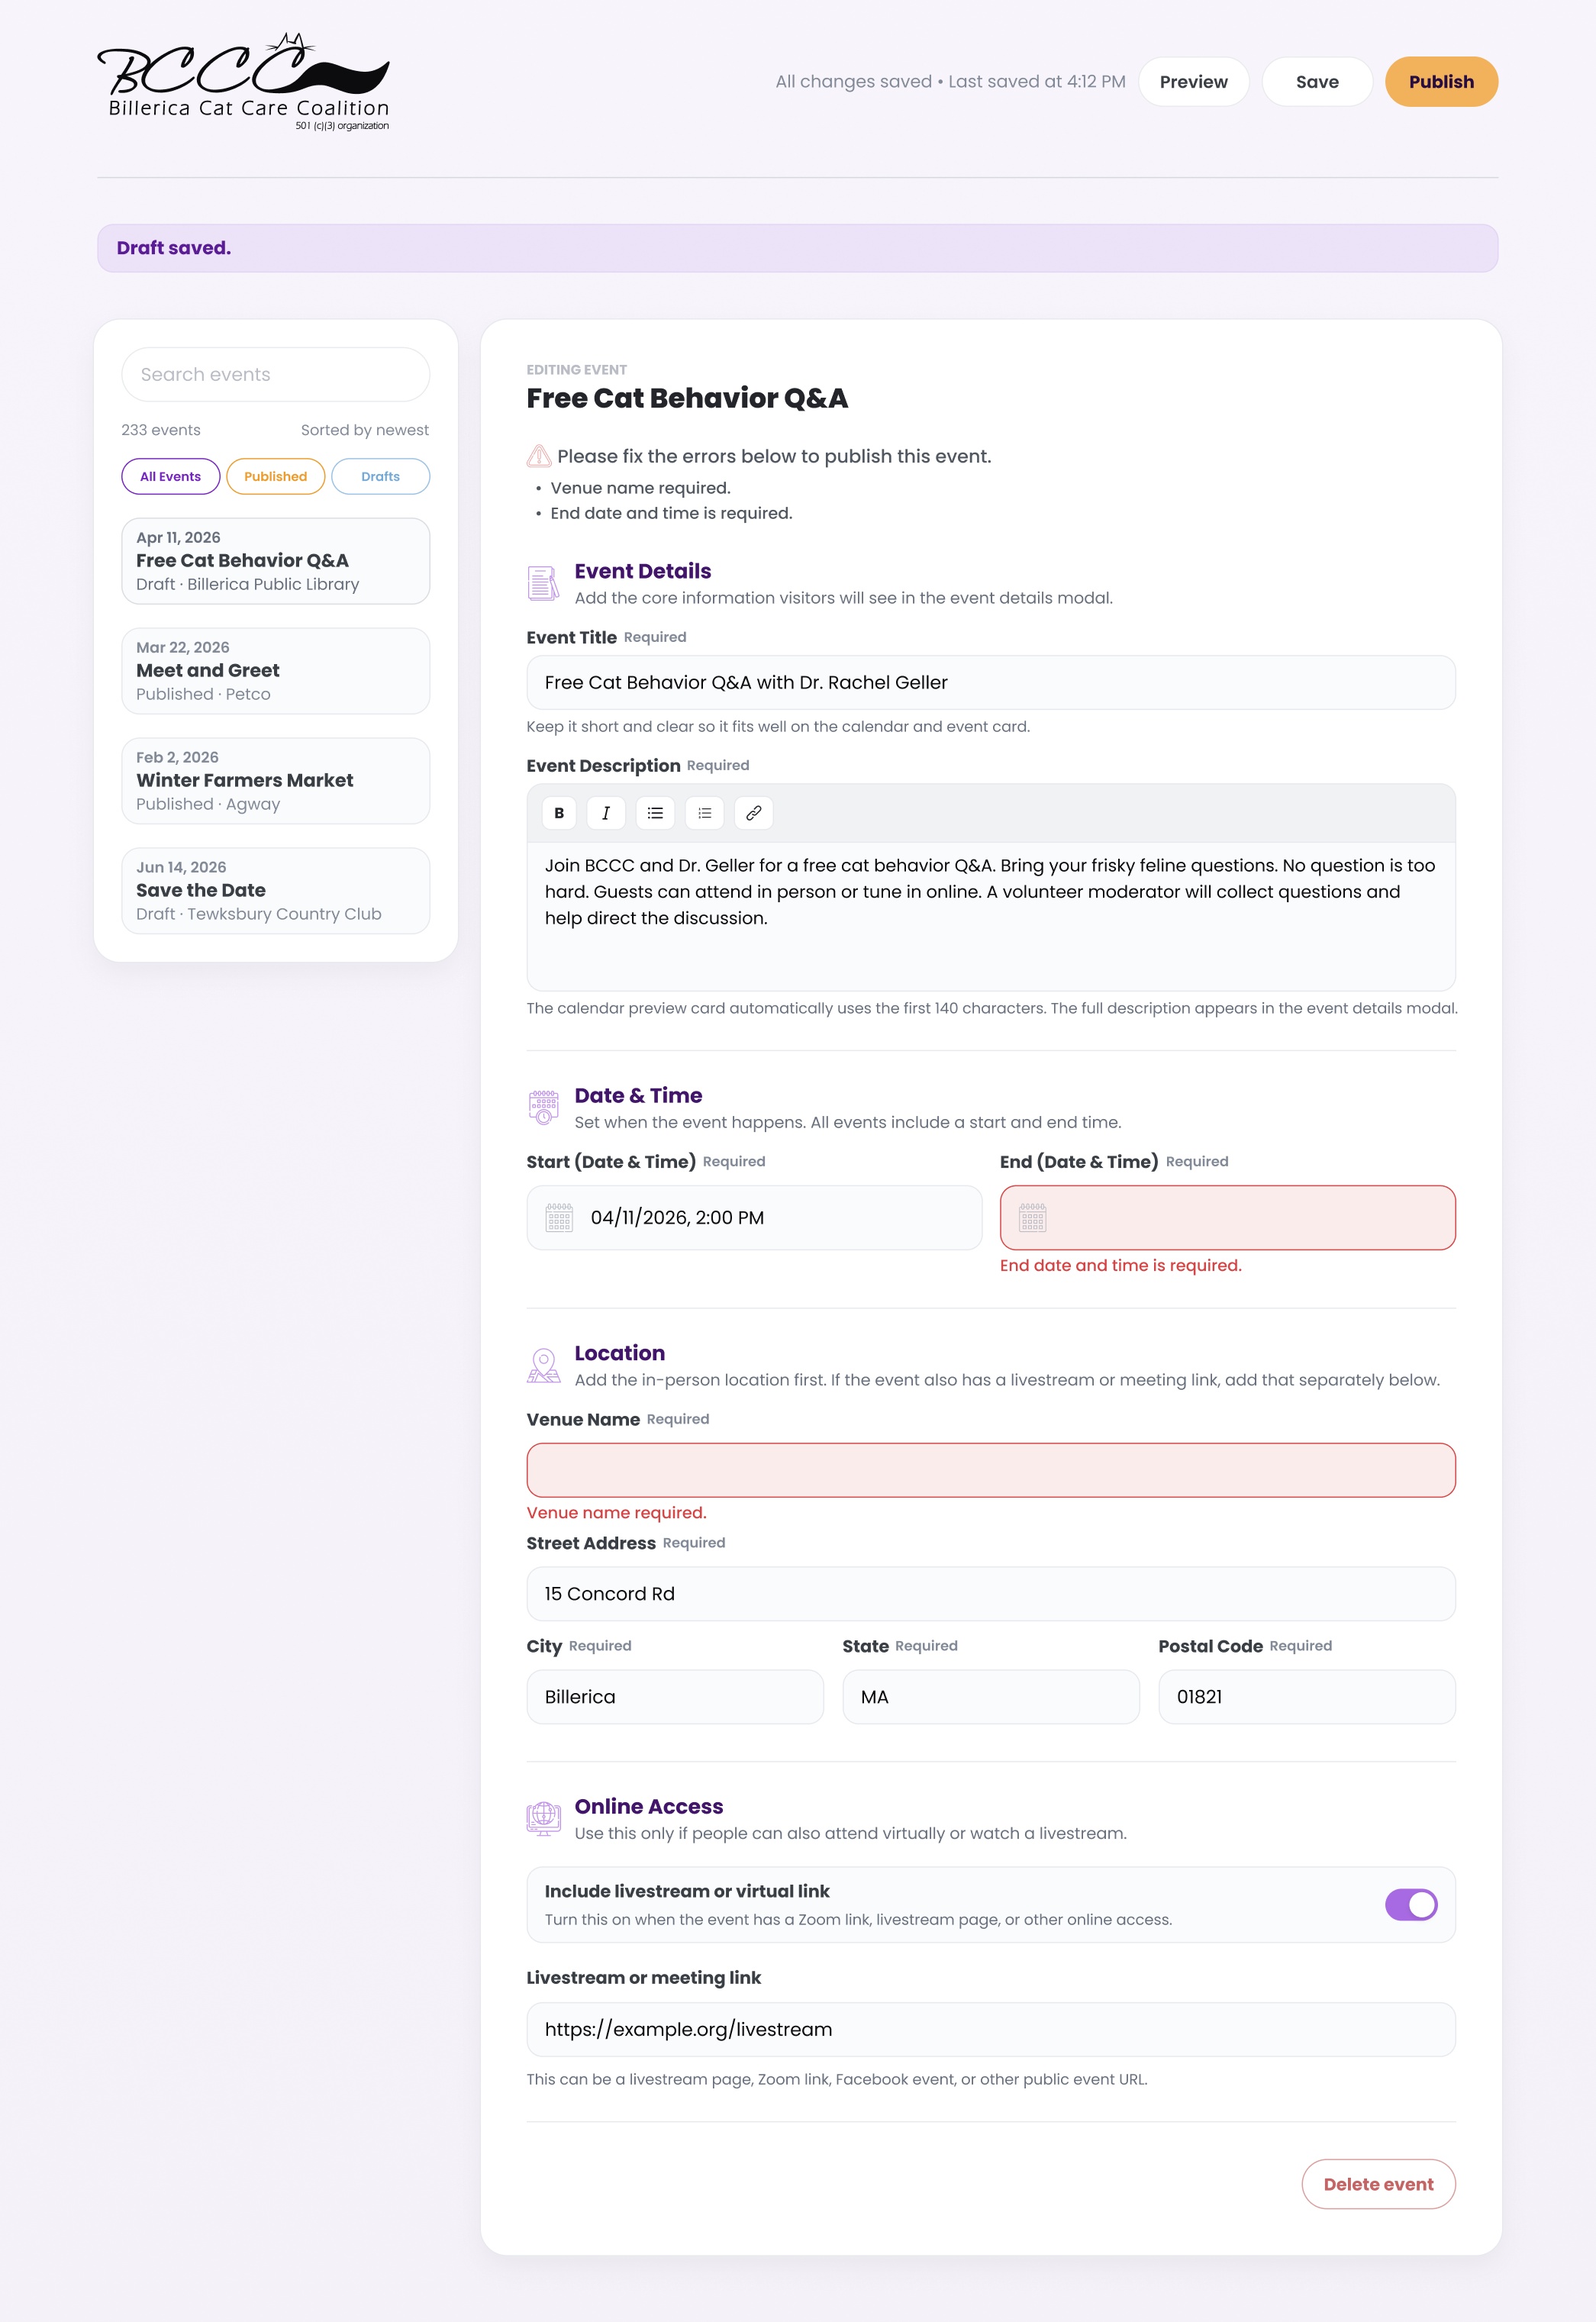
Task: Show only Drafts in the events list
Action: (380, 476)
